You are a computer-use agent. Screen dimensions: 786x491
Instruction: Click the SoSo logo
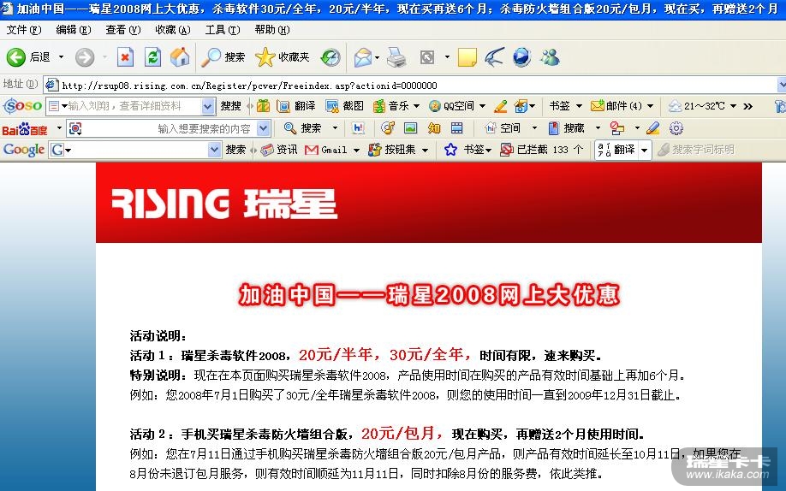[22, 106]
